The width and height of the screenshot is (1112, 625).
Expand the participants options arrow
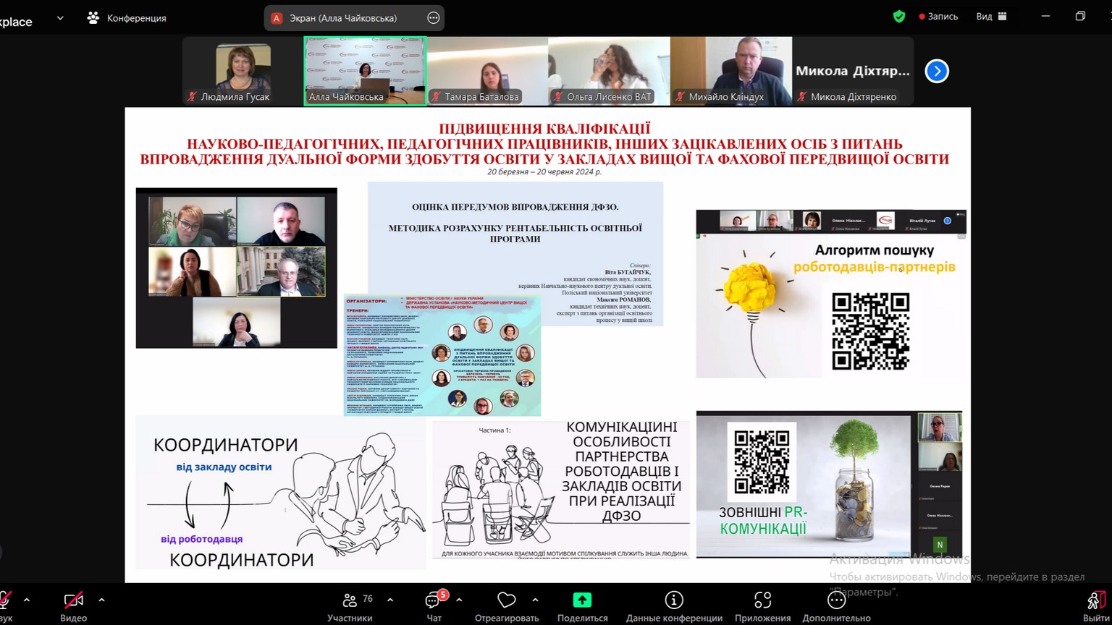[x=390, y=600]
